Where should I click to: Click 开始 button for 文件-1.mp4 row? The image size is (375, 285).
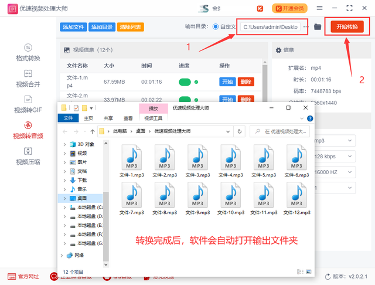[227, 82]
